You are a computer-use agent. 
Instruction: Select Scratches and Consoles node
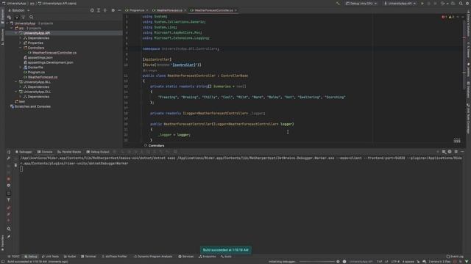(30, 106)
